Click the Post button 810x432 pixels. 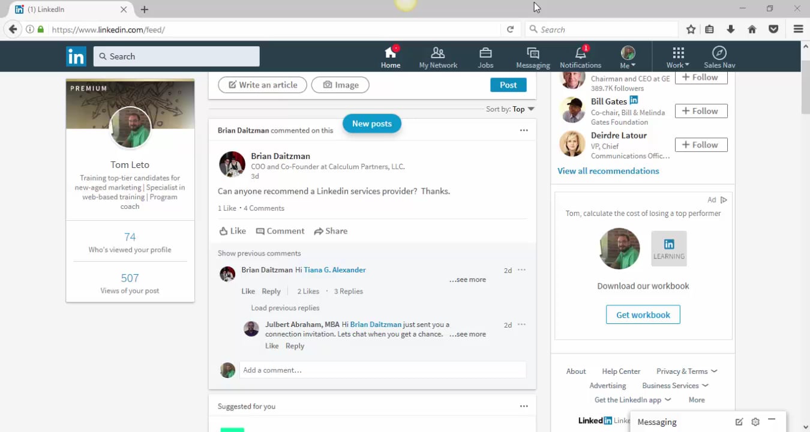pyautogui.click(x=508, y=85)
